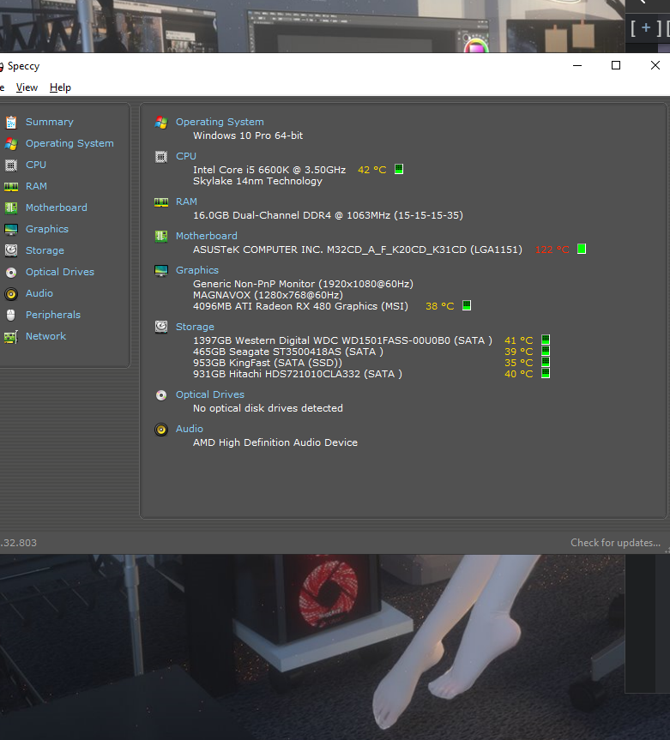The height and width of the screenshot is (740, 670).
Task: Maximize the Speccy window
Action: tap(616, 66)
